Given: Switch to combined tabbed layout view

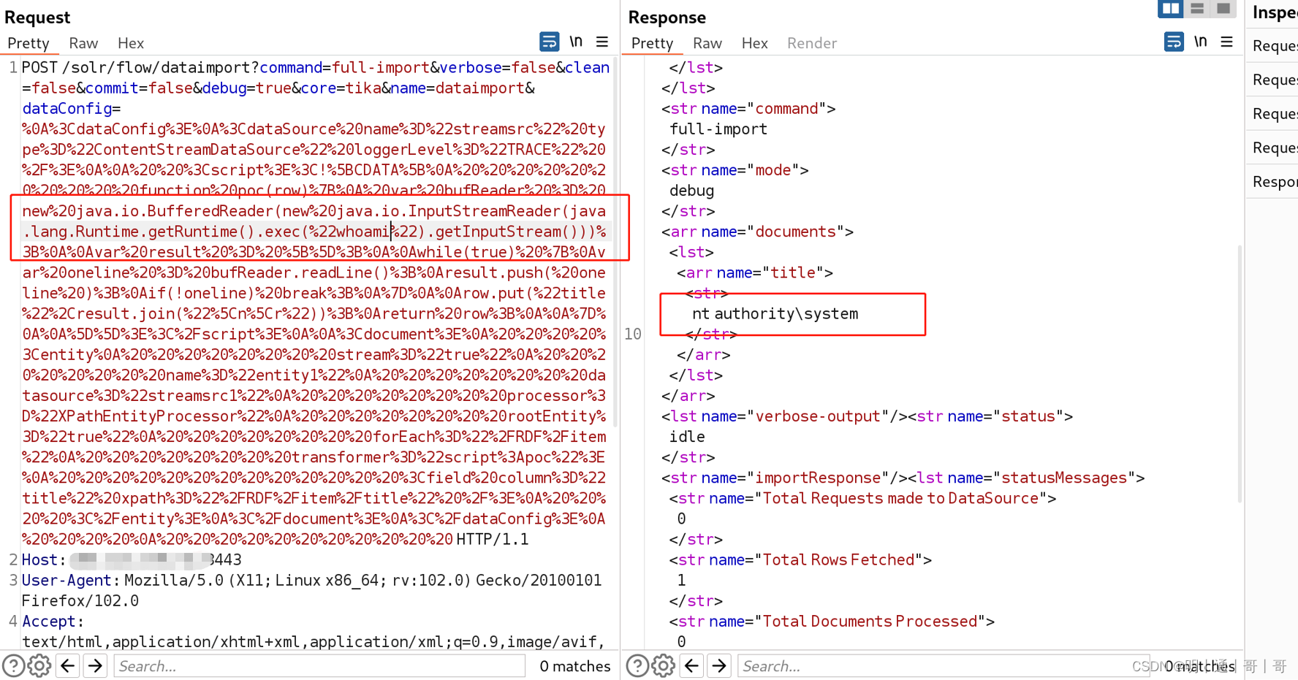Looking at the screenshot, I should point(1223,9).
